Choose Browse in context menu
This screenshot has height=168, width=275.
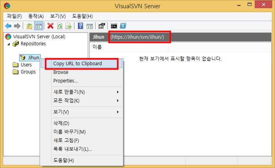(x=81, y=72)
